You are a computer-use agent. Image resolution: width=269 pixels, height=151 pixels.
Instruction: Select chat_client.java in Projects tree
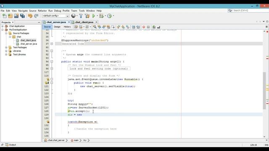[x=28, y=40]
